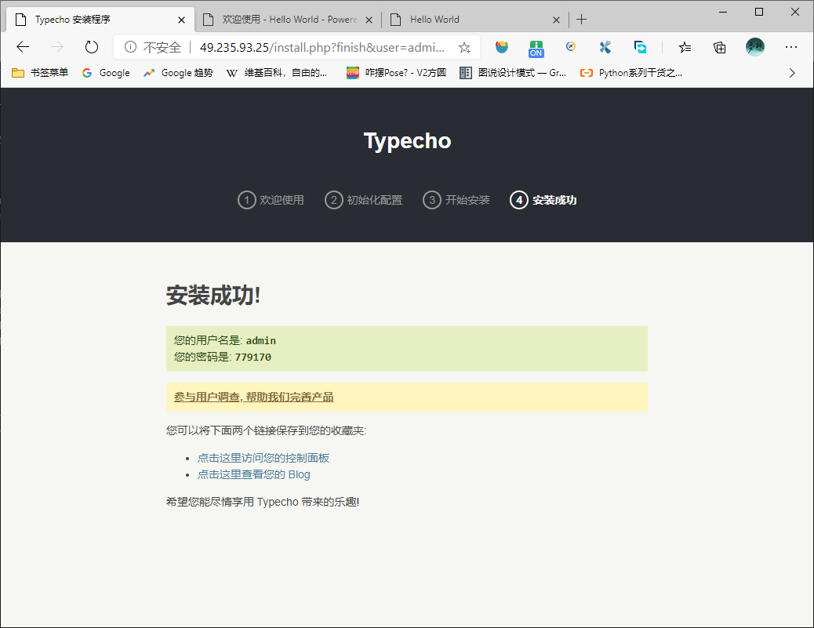Click the Typecho page heading
The width and height of the screenshot is (814, 628).
pos(408,141)
